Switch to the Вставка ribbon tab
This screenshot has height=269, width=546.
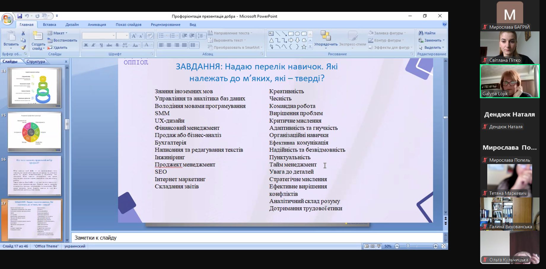[x=49, y=25]
